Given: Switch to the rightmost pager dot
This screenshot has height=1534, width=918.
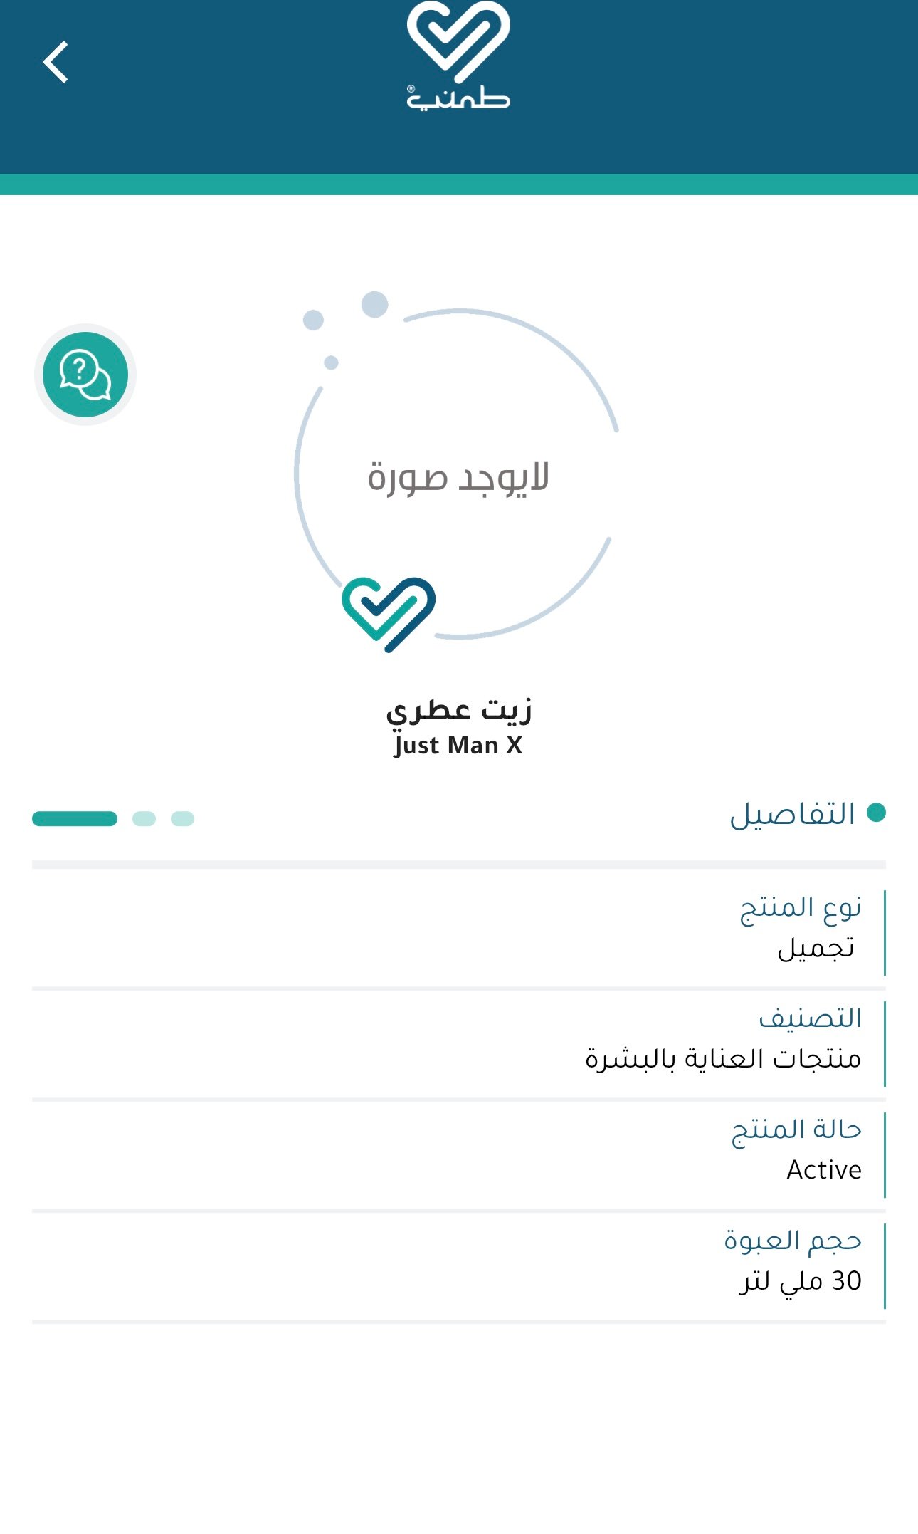Looking at the screenshot, I should click(183, 819).
